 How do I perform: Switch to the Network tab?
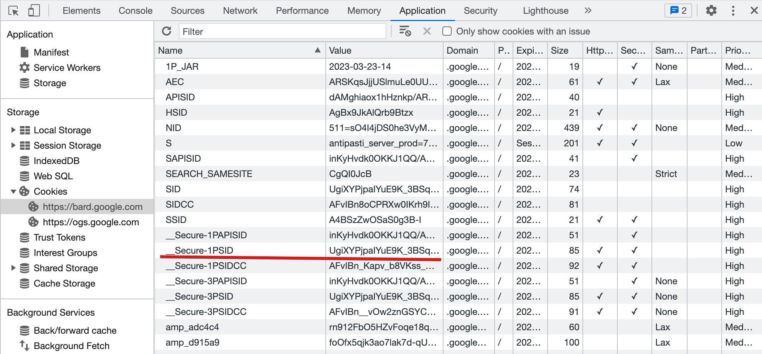click(240, 11)
